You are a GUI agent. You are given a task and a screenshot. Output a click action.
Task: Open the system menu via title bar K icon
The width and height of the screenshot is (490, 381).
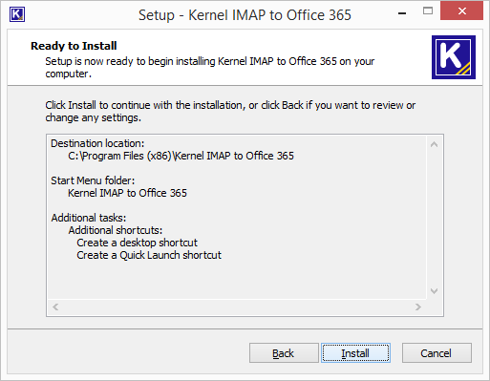point(17,14)
